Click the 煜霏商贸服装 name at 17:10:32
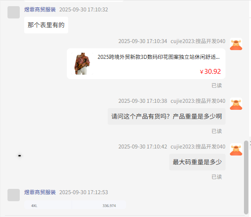The height and width of the screenshot is (217, 251). 40,10
